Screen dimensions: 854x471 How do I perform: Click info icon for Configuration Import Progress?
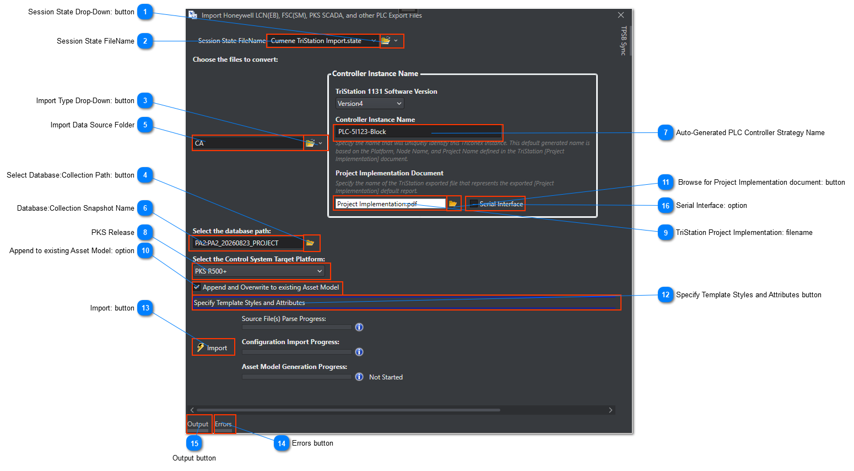[x=359, y=352]
